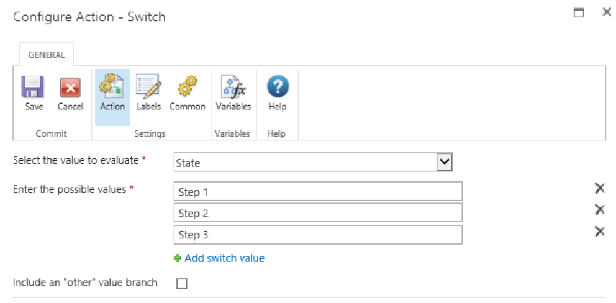Open the Labels settings icon
This screenshot has width=616, height=303.
(x=148, y=85)
